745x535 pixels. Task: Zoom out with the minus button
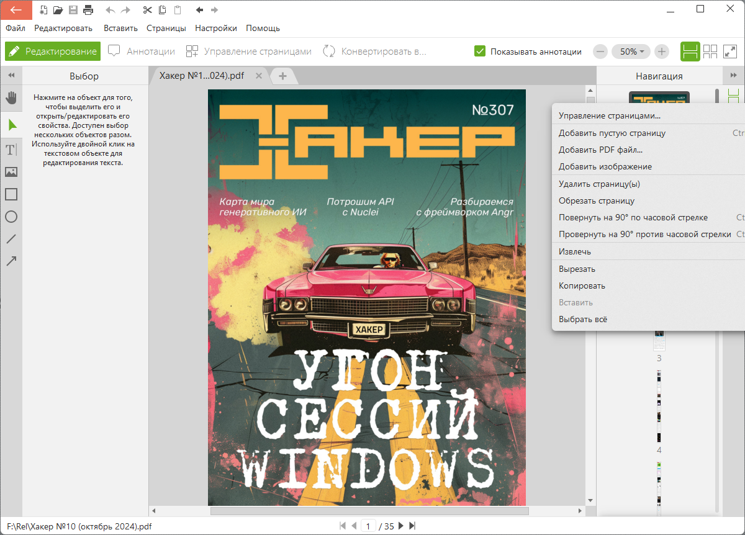tap(600, 52)
